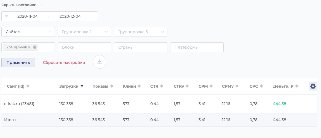This screenshot has width=321, height=138.
Task: Open the Группировка 2 dropdown
Action: click(84, 32)
